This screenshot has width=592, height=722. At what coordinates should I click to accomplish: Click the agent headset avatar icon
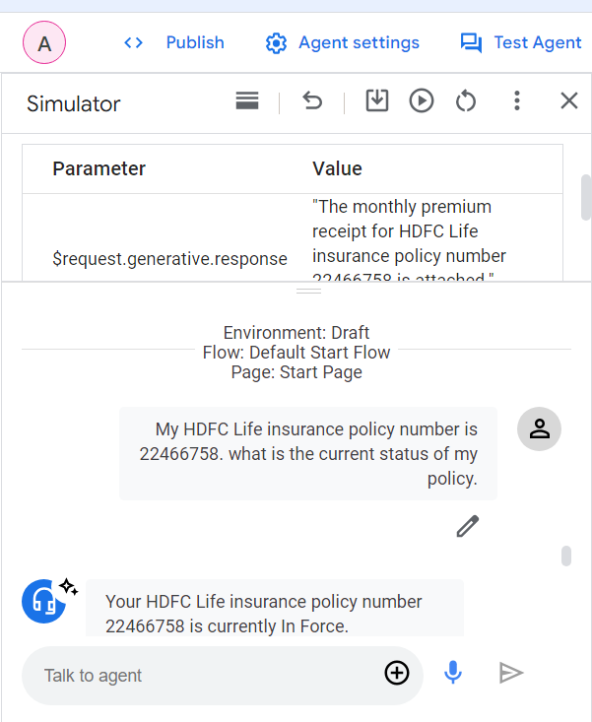point(43,602)
